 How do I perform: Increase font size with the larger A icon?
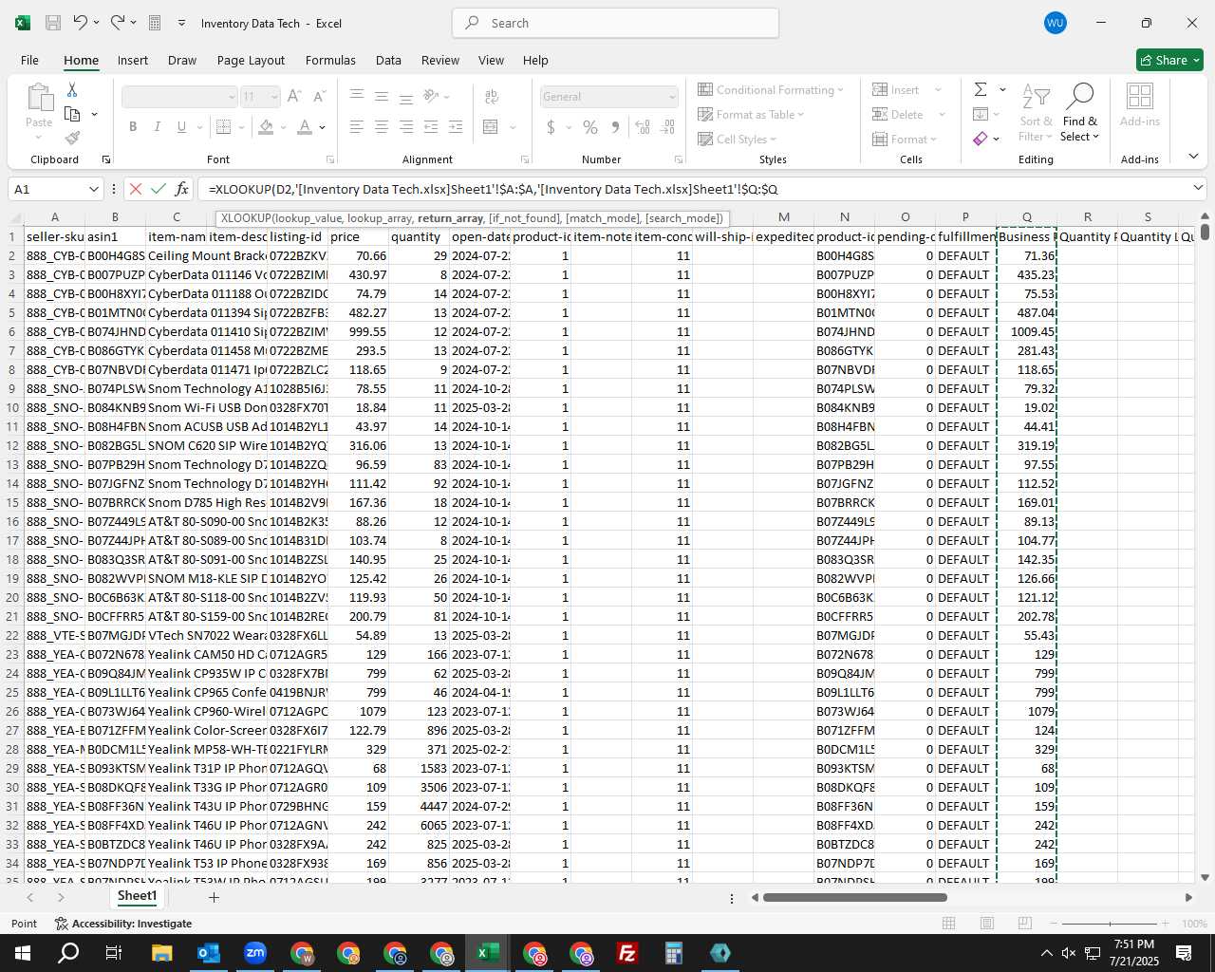pyautogui.click(x=294, y=97)
